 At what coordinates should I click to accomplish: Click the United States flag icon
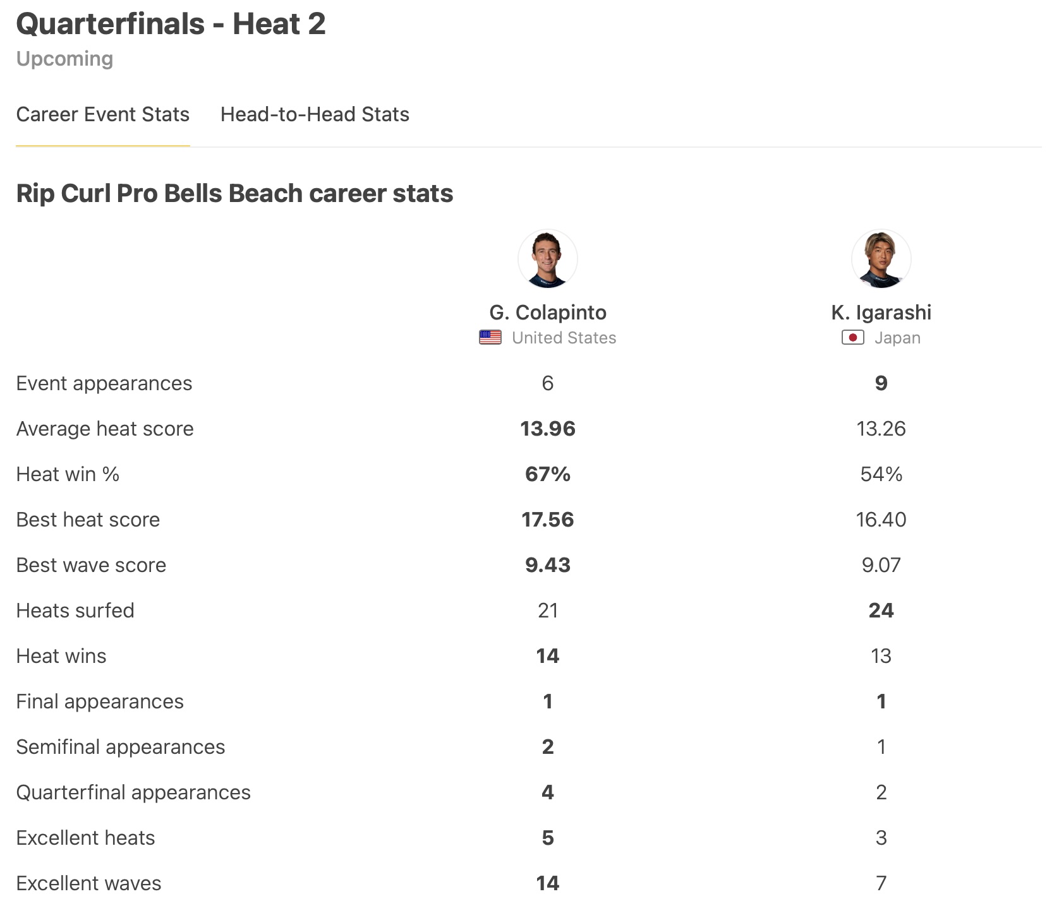click(x=490, y=338)
